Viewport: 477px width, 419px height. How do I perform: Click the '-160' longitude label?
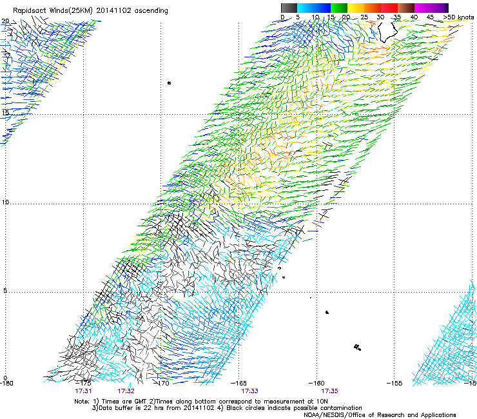pos(316,384)
